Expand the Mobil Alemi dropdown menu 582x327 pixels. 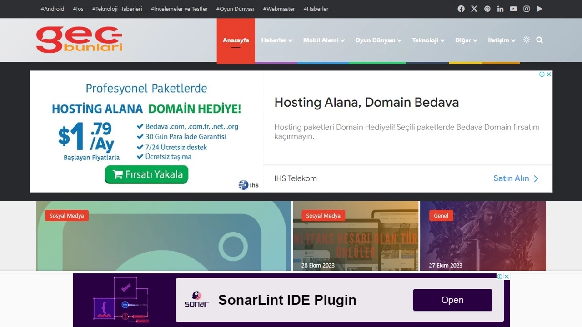coord(324,40)
